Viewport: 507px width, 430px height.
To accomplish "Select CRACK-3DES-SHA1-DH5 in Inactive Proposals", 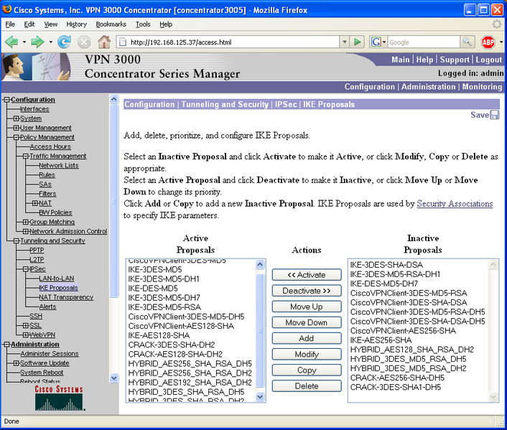I will [396, 388].
